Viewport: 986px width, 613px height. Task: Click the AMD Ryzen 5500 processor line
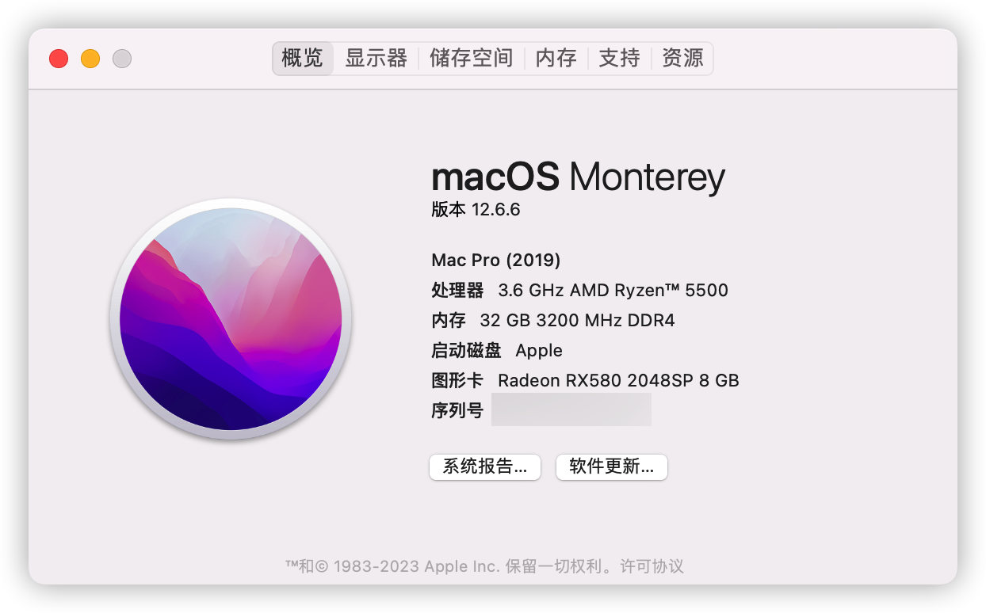(579, 291)
